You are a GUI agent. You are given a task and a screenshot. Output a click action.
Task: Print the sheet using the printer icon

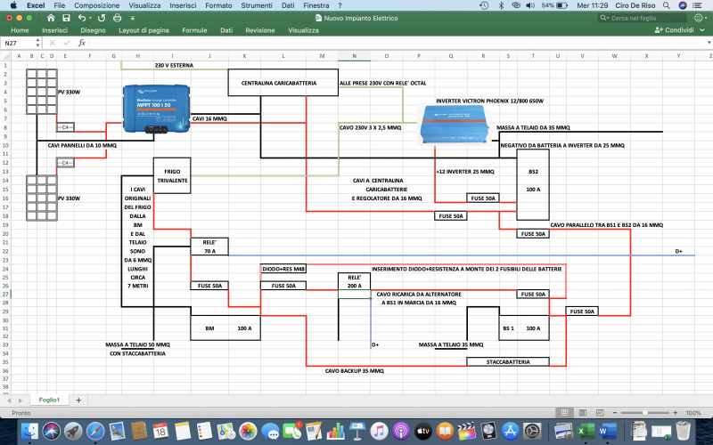[x=118, y=18]
